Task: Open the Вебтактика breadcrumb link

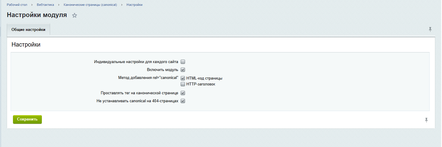Action: 45,5
